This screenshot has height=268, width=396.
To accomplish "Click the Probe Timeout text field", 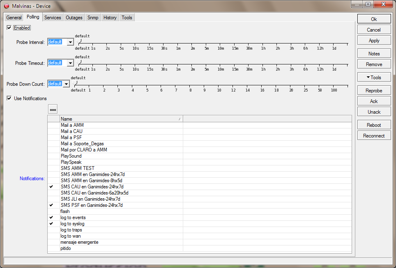I will click(x=58, y=63).
